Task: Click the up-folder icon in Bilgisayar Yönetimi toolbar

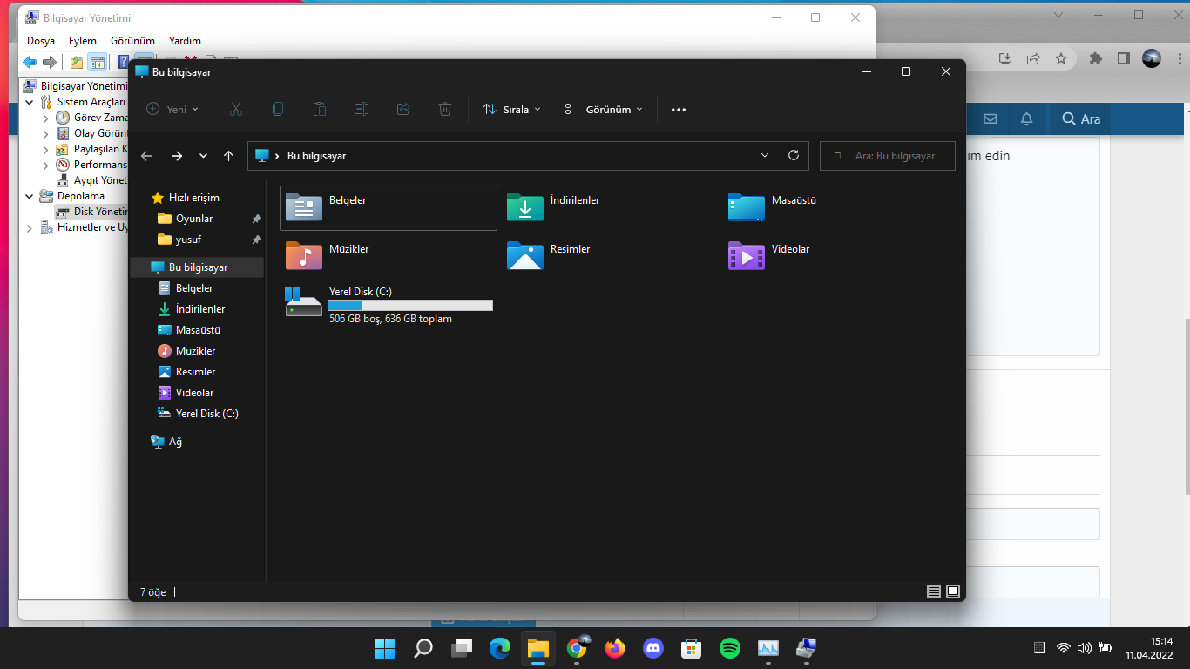Action: click(77, 63)
